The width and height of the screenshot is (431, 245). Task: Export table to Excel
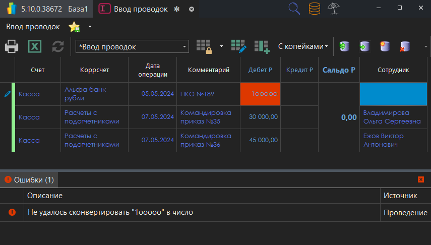(35, 46)
